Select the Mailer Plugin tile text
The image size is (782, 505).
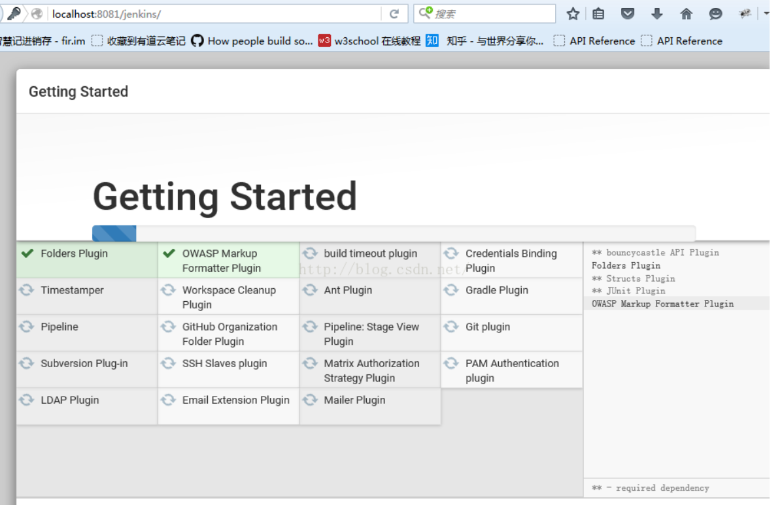click(x=354, y=400)
